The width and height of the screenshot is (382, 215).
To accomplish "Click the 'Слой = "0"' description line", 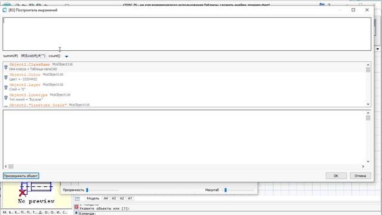I will click(x=17, y=90).
